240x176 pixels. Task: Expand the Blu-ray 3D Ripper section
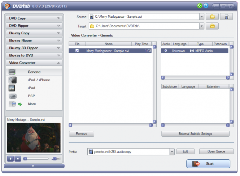point(34,48)
